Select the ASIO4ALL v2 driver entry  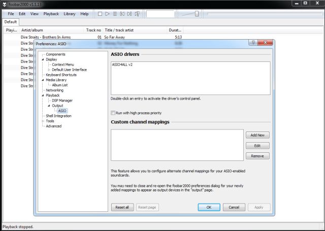122,64
